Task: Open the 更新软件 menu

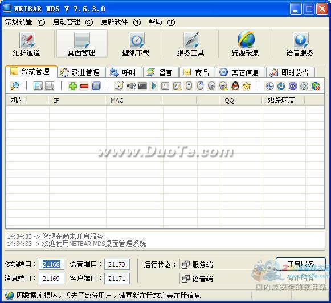Action: (121, 22)
